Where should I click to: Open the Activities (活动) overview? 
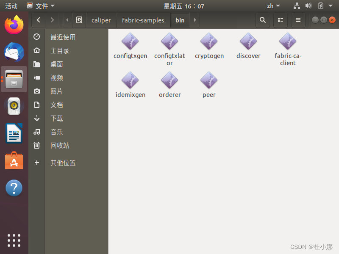click(11, 6)
